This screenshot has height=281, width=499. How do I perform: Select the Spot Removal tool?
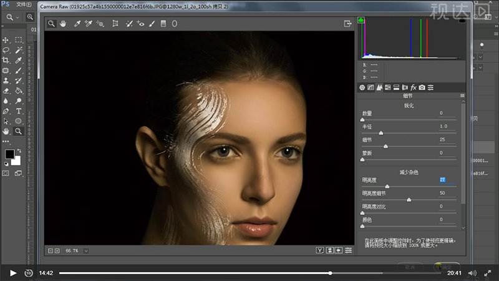pos(129,24)
